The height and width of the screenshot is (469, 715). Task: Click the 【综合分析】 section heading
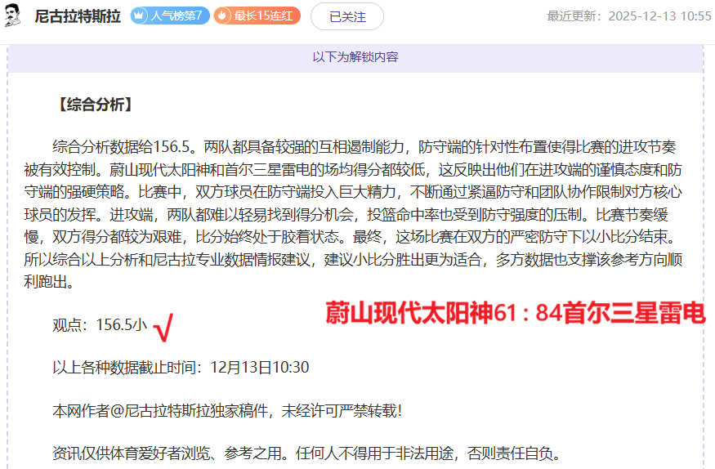(92, 105)
